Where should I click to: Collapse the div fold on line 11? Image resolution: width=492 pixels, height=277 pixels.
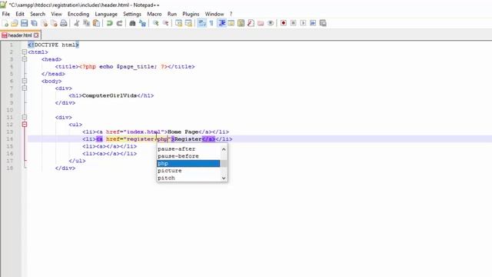click(25, 117)
